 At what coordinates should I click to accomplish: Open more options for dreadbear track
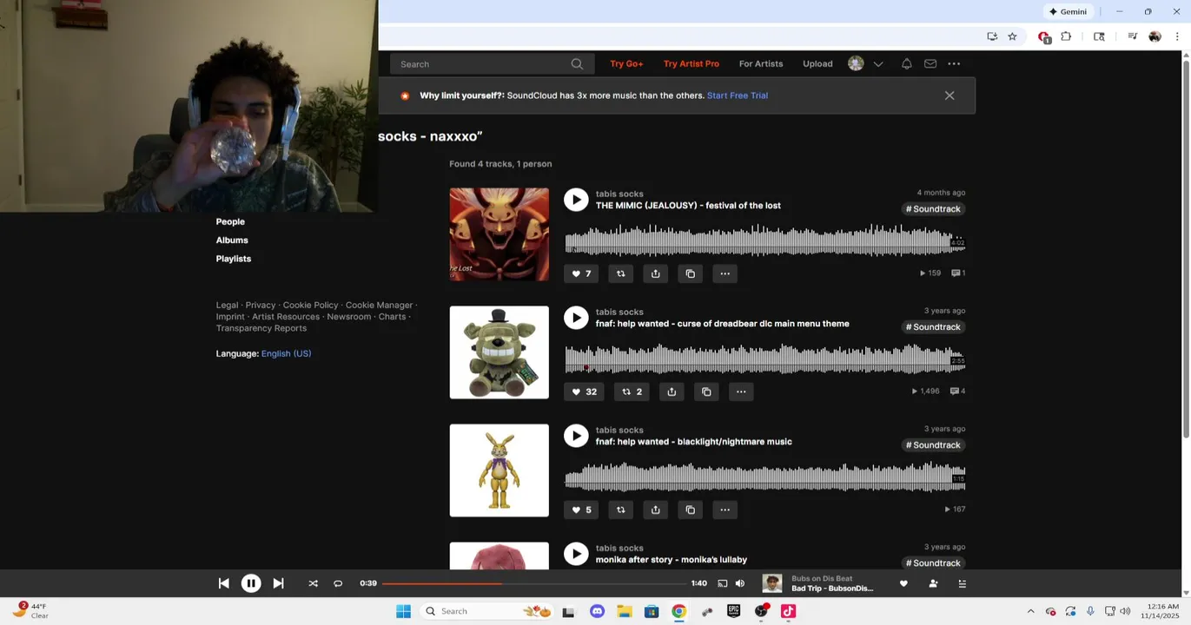tap(741, 391)
